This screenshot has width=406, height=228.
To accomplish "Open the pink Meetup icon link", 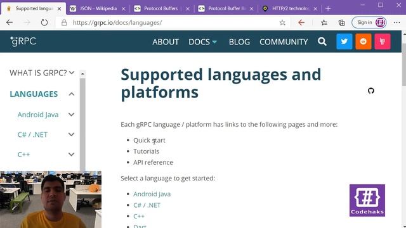I will [383, 41].
